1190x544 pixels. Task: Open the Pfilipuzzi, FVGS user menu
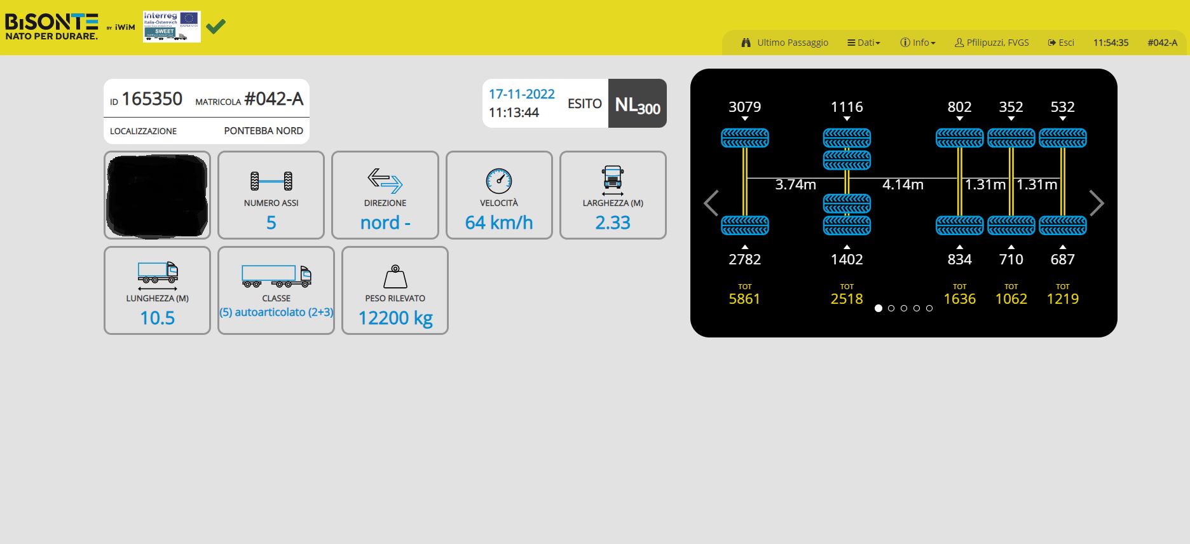pyautogui.click(x=992, y=43)
